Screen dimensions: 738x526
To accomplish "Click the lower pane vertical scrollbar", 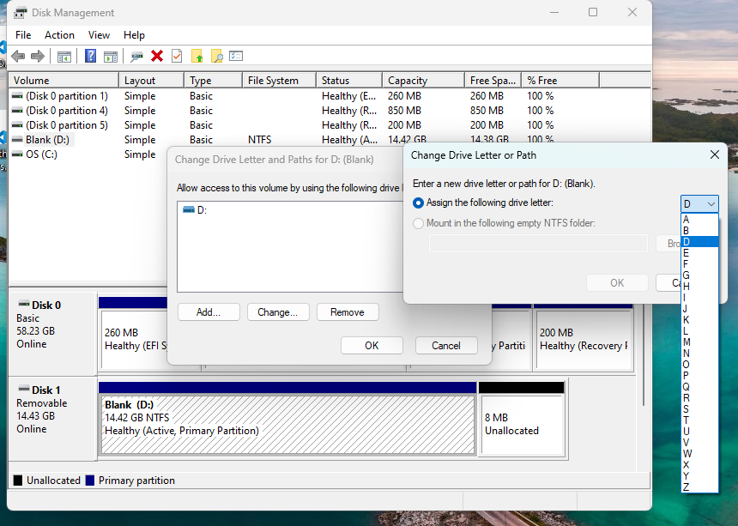I will [644, 356].
